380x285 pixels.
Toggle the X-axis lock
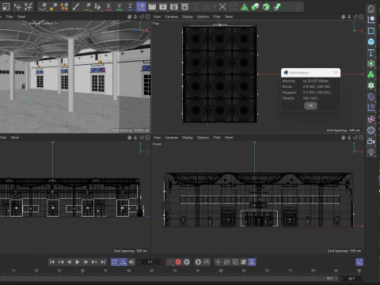pyautogui.click(x=108, y=6)
